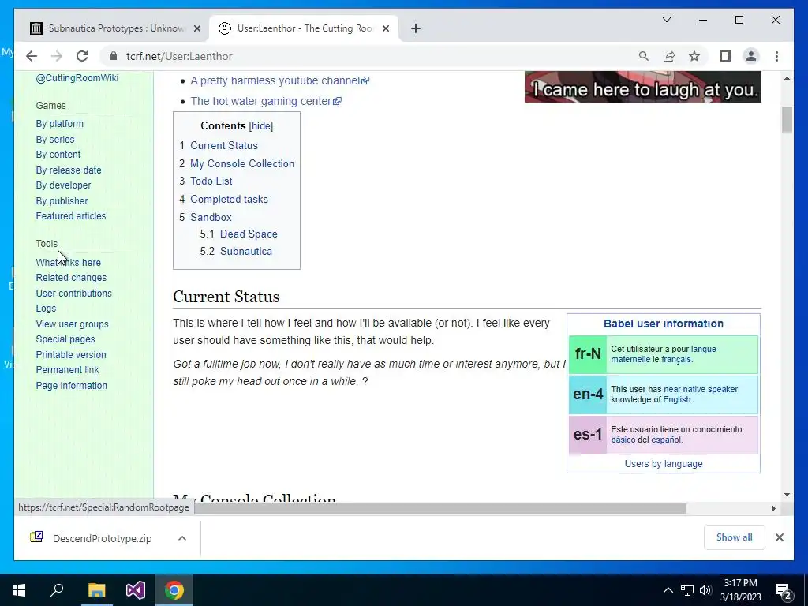Browse games By publisher

pos(62,200)
